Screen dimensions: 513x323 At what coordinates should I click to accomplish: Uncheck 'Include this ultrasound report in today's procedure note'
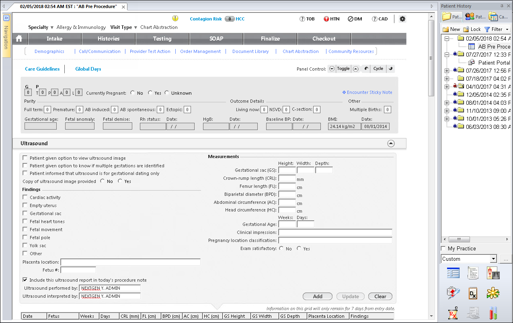25,280
